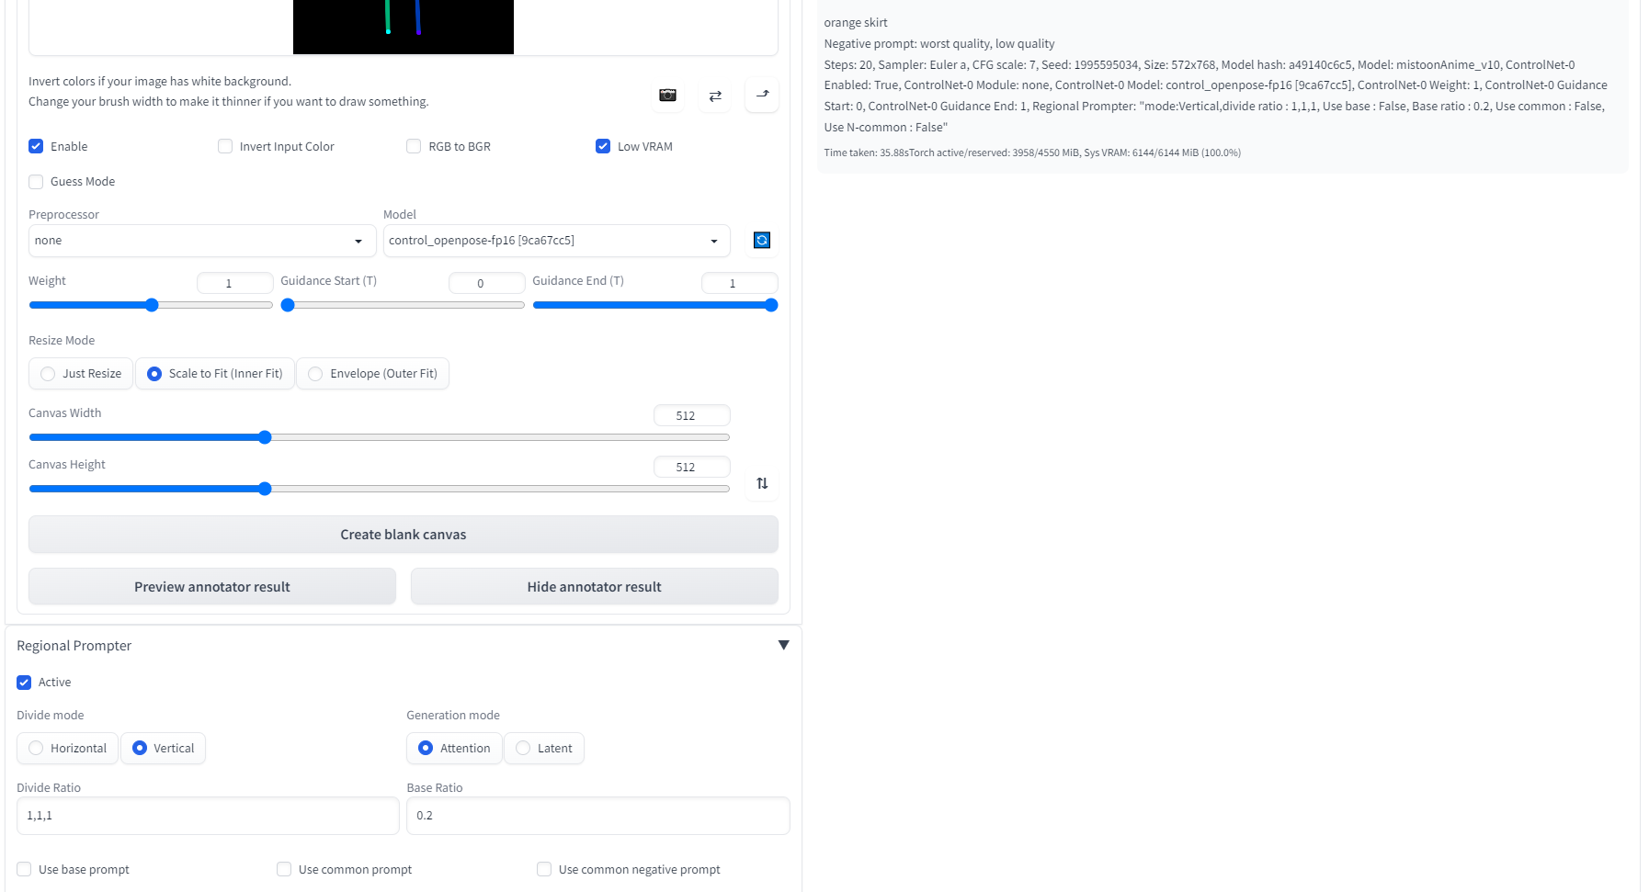The image size is (1649, 892).
Task: Disable Low VRAM
Action: 603,146
